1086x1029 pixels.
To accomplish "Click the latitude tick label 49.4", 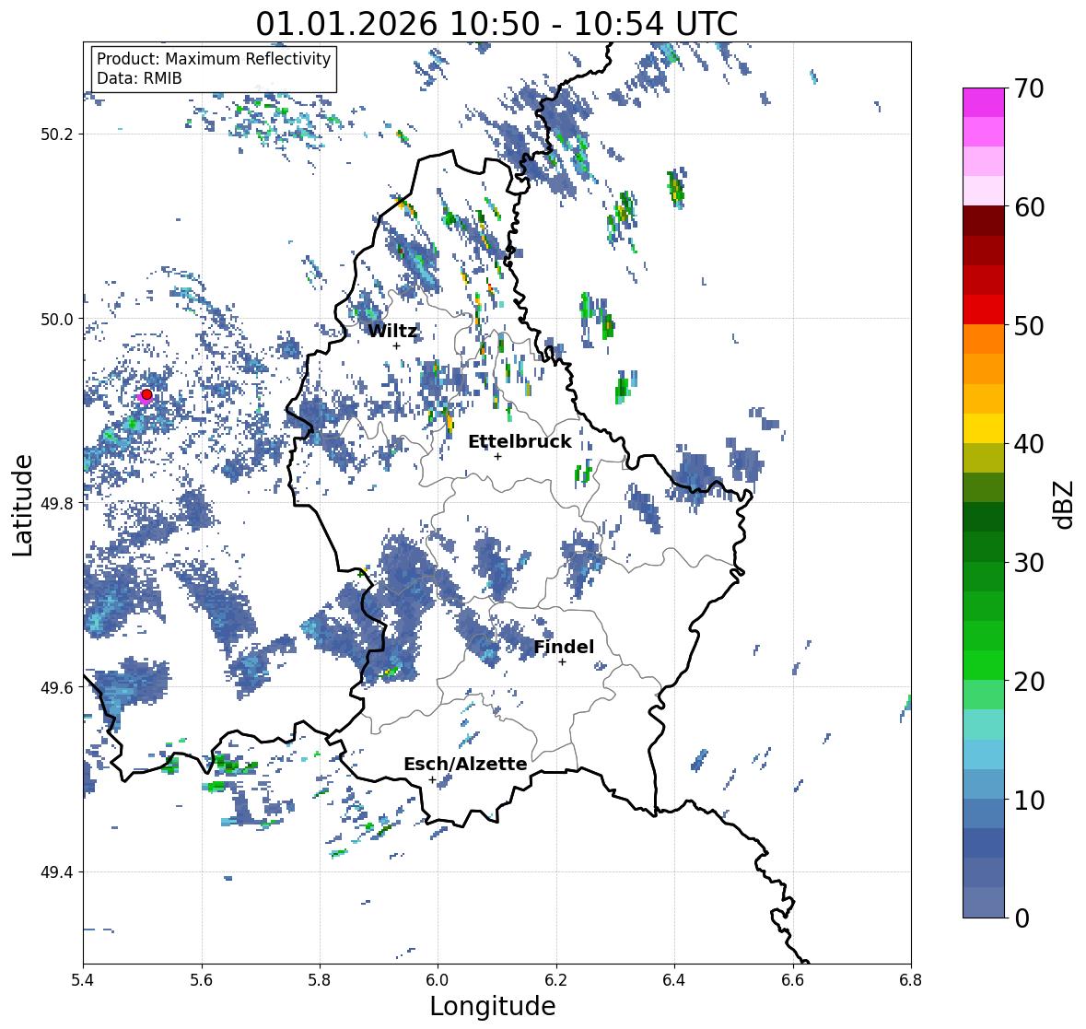I will pyautogui.click(x=57, y=872).
